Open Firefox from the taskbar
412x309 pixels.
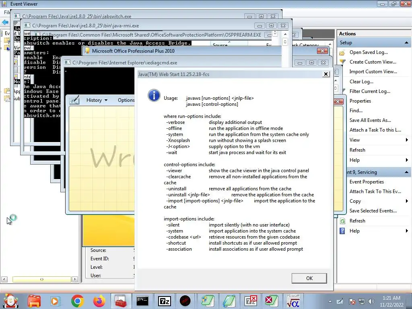(99, 301)
